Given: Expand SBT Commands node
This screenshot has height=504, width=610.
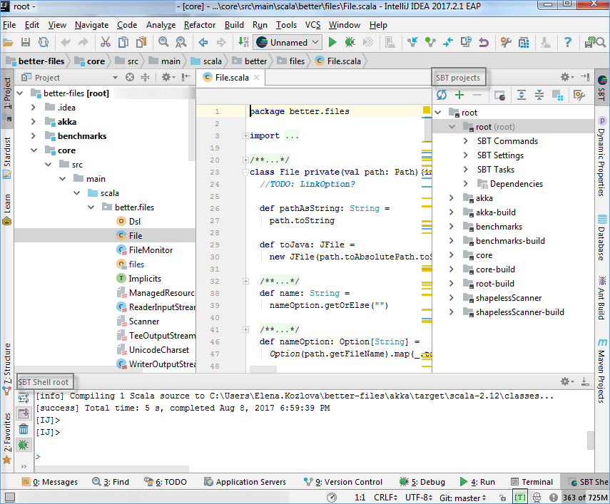Looking at the screenshot, I should click(x=466, y=140).
